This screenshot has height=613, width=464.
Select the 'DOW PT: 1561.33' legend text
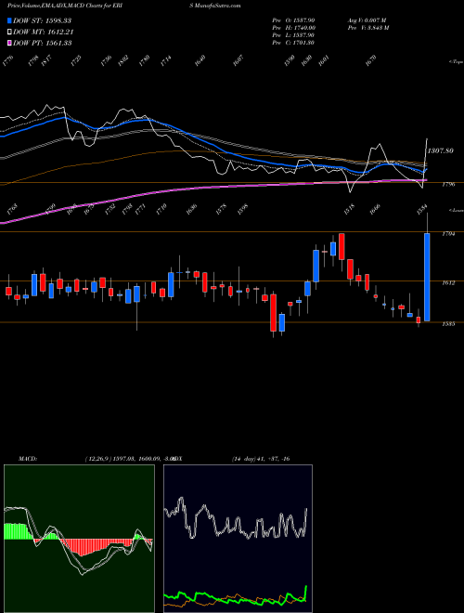(x=43, y=43)
